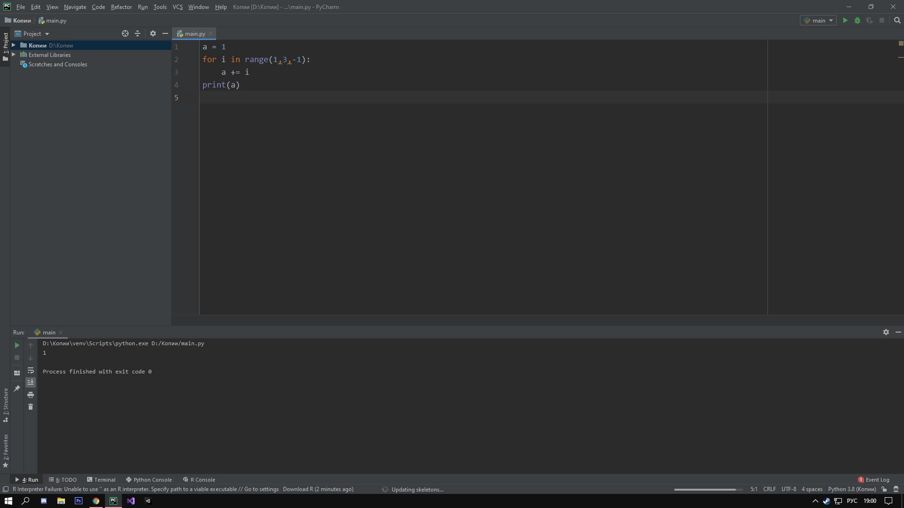
Task: Open Chrome from the taskbar
Action: click(x=96, y=501)
